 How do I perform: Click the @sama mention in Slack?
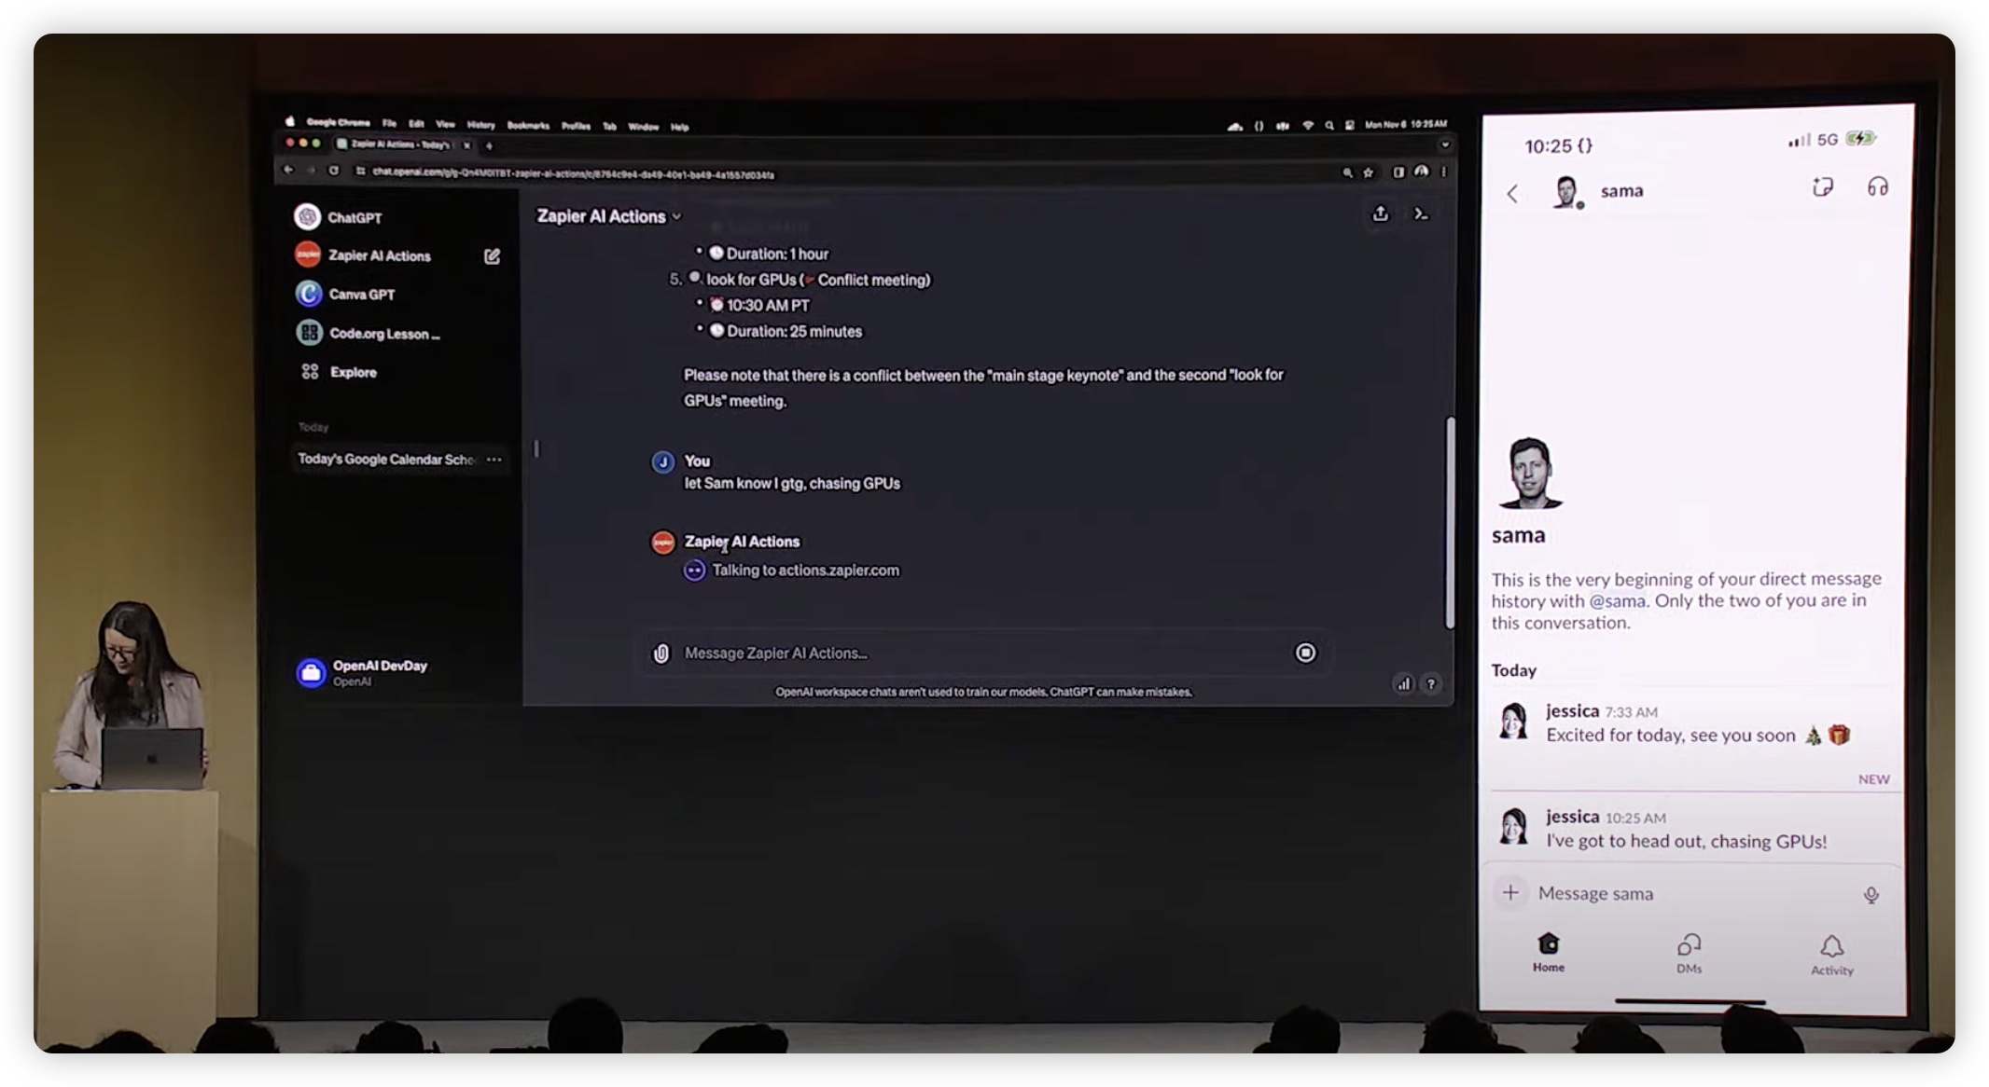tap(1617, 600)
